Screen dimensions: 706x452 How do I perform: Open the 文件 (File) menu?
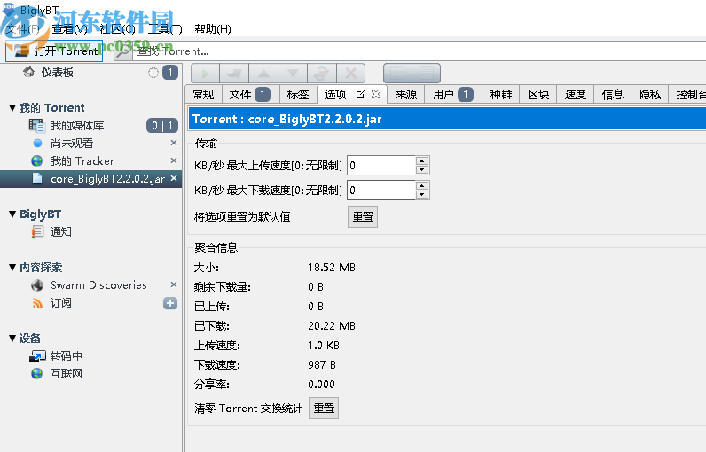pyautogui.click(x=22, y=29)
